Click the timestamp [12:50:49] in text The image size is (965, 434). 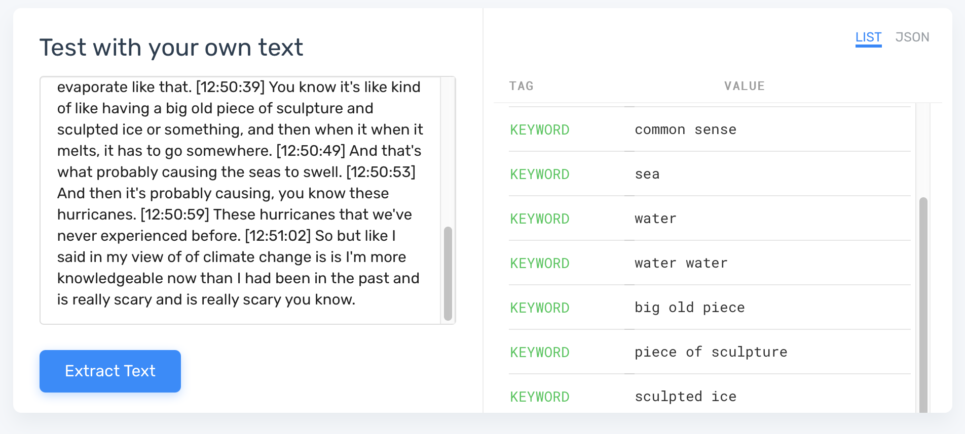coord(311,151)
